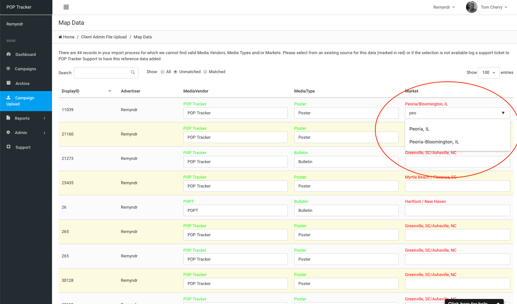Choose Peoria-Bloomington, IL from suggestions
This screenshot has width=517, height=304.
click(x=457, y=142)
